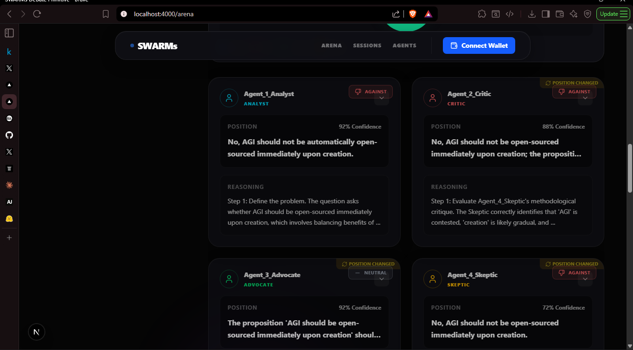
Task: Open Brave Wallet from toolbar
Action: point(560,14)
